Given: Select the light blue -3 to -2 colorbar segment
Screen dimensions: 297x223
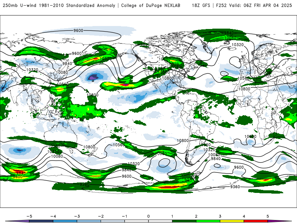Looking at the screenshot, I should pyautogui.click(x=89, y=221).
